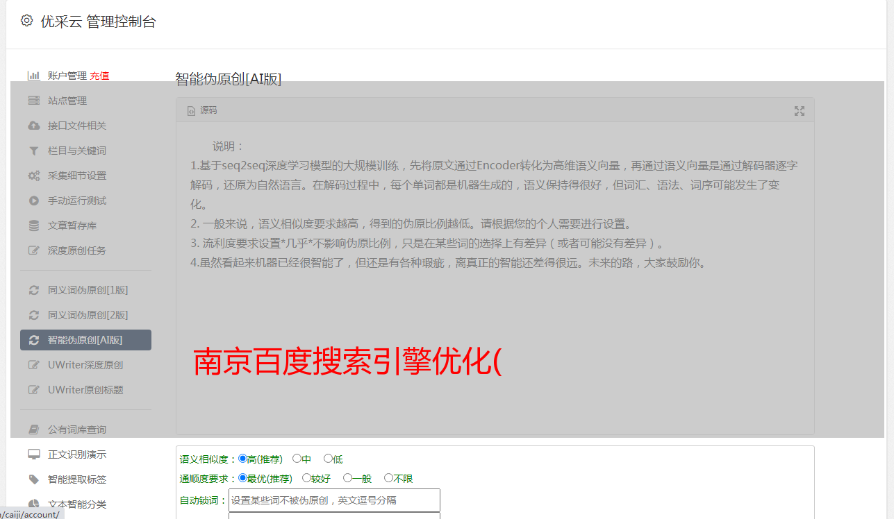The height and width of the screenshot is (519, 894).
Task: Click the pie chart icon for 文本智能分类
Action: coord(33,504)
